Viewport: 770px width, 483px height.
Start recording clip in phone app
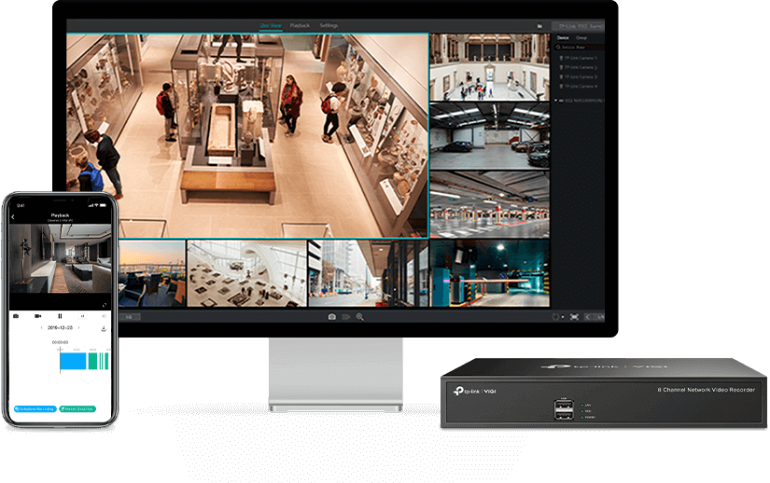38,316
